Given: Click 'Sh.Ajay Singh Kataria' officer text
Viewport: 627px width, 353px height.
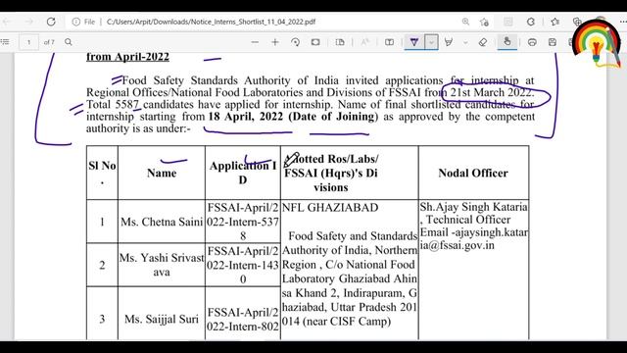Looking at the screenshot, I should coord(473,207).
